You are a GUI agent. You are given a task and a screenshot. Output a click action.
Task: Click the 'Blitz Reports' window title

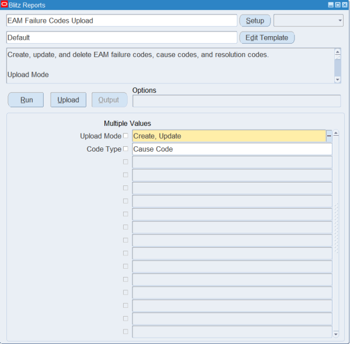(27, 5)
